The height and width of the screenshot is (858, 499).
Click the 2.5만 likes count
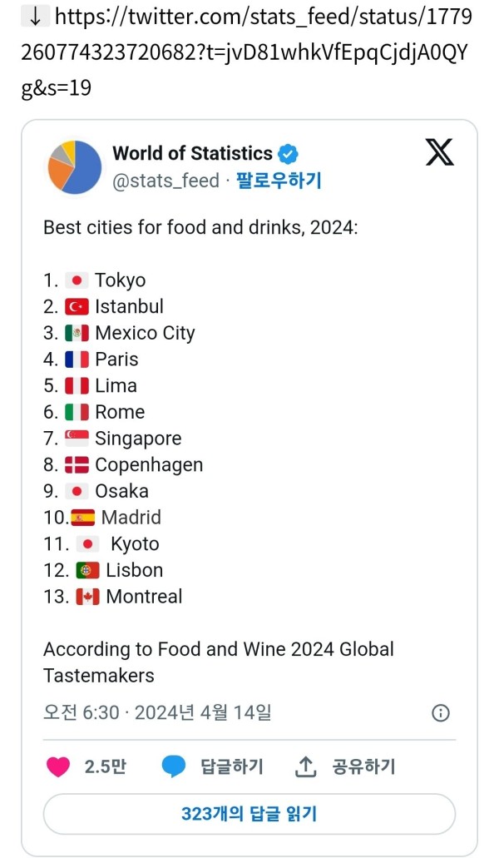105,766
